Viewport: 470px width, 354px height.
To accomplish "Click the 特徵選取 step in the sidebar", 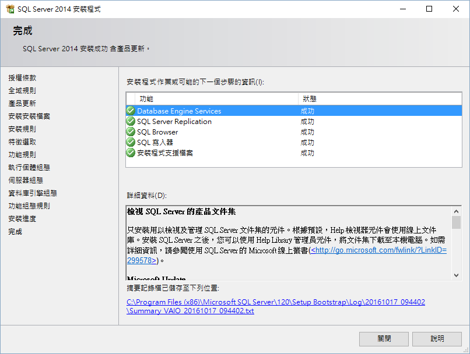I will click(22, 142).
